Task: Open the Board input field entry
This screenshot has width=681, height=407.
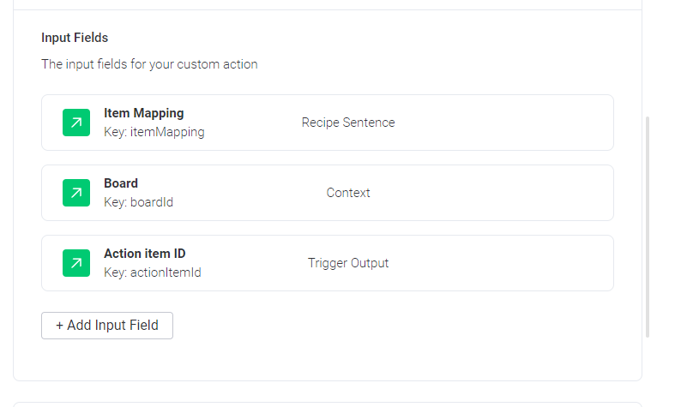Action: click(328, 193)
